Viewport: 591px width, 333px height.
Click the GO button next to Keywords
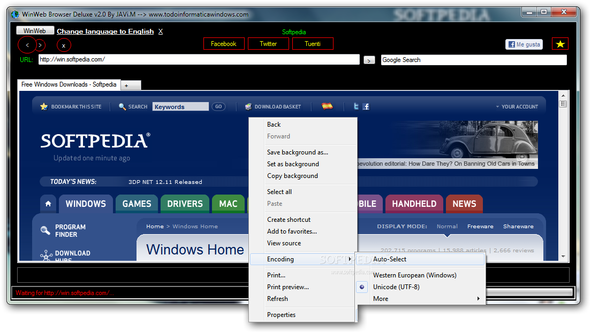pyautogui.click(x=218, y=106)
